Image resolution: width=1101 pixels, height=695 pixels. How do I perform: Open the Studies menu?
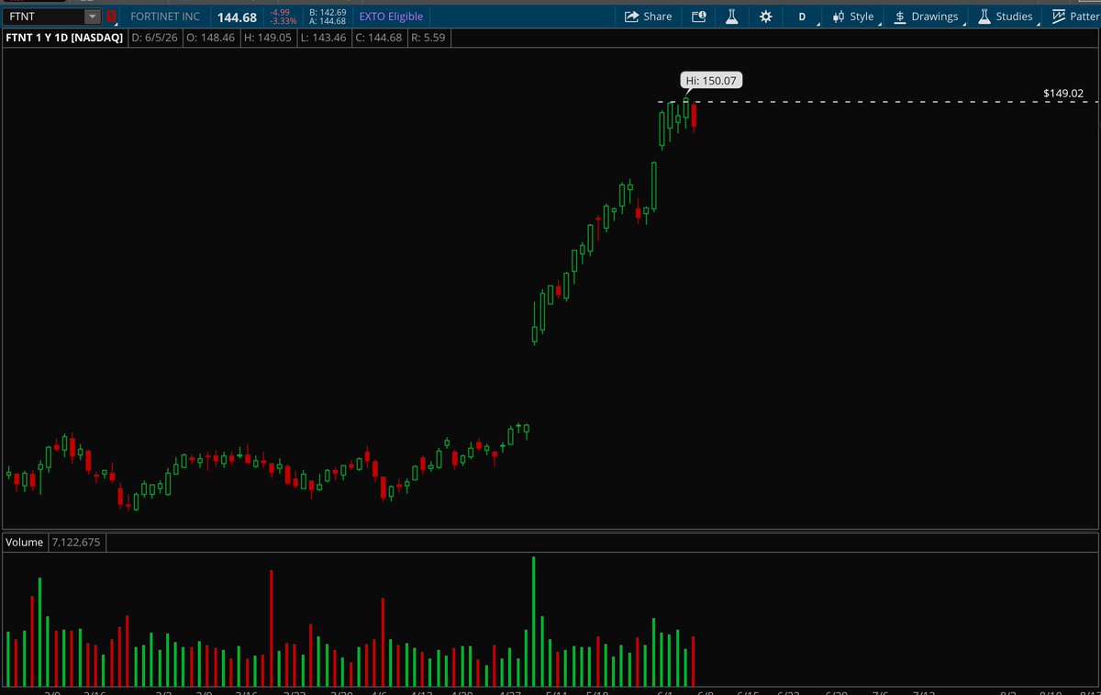pos(1006,17)
